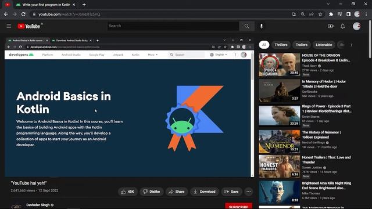This screenshot has width=372, height=209.
Task: Select the Trailers filter chip
Action: click(x=301, y=45)
